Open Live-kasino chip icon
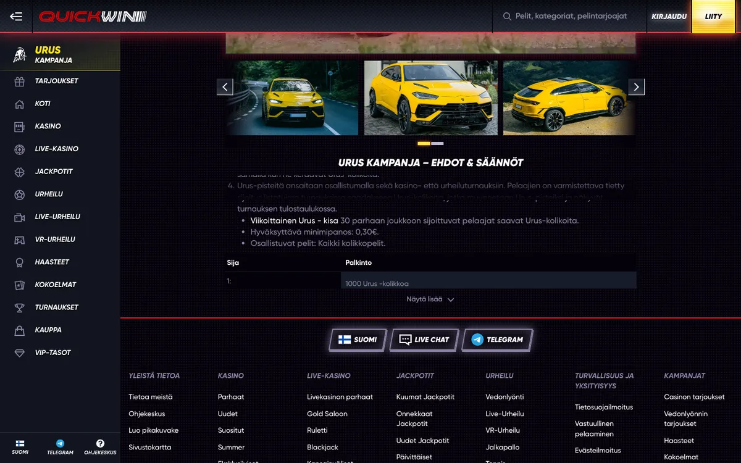The image size is (741, 463). tap(20, 149)
